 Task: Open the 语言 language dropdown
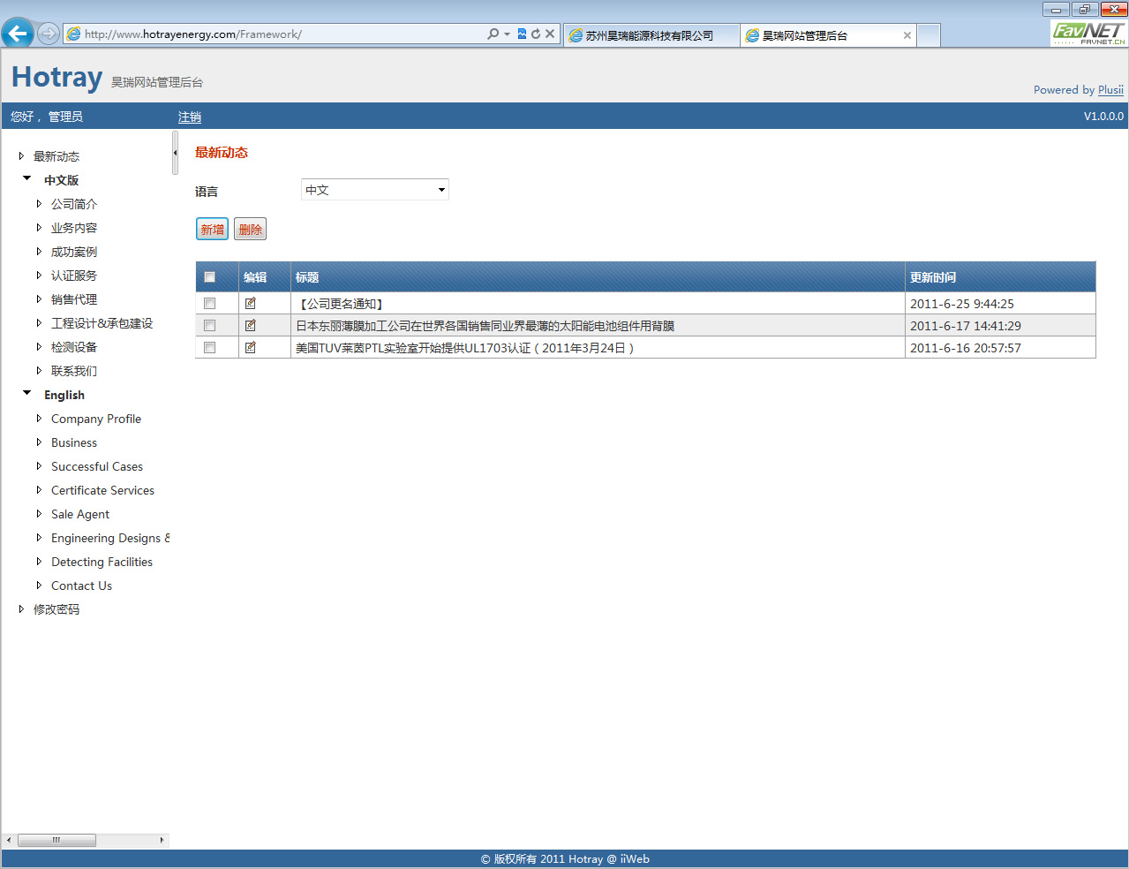(x=374, y=190)
